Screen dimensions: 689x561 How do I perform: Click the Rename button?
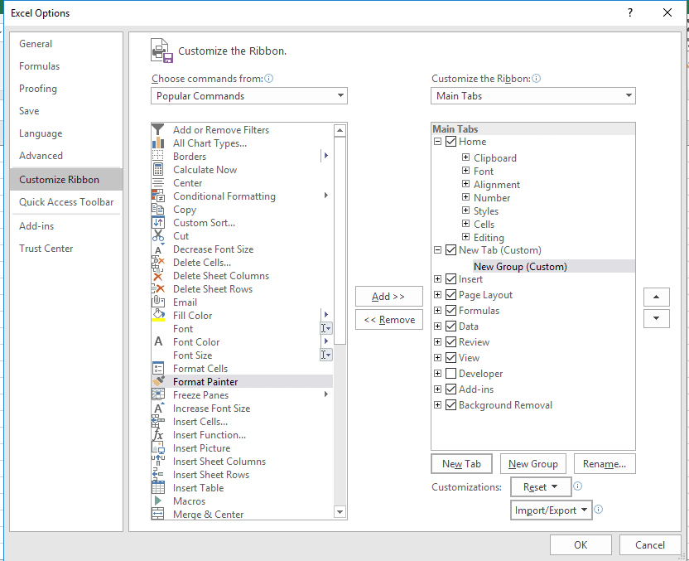(x=605, y=463)
